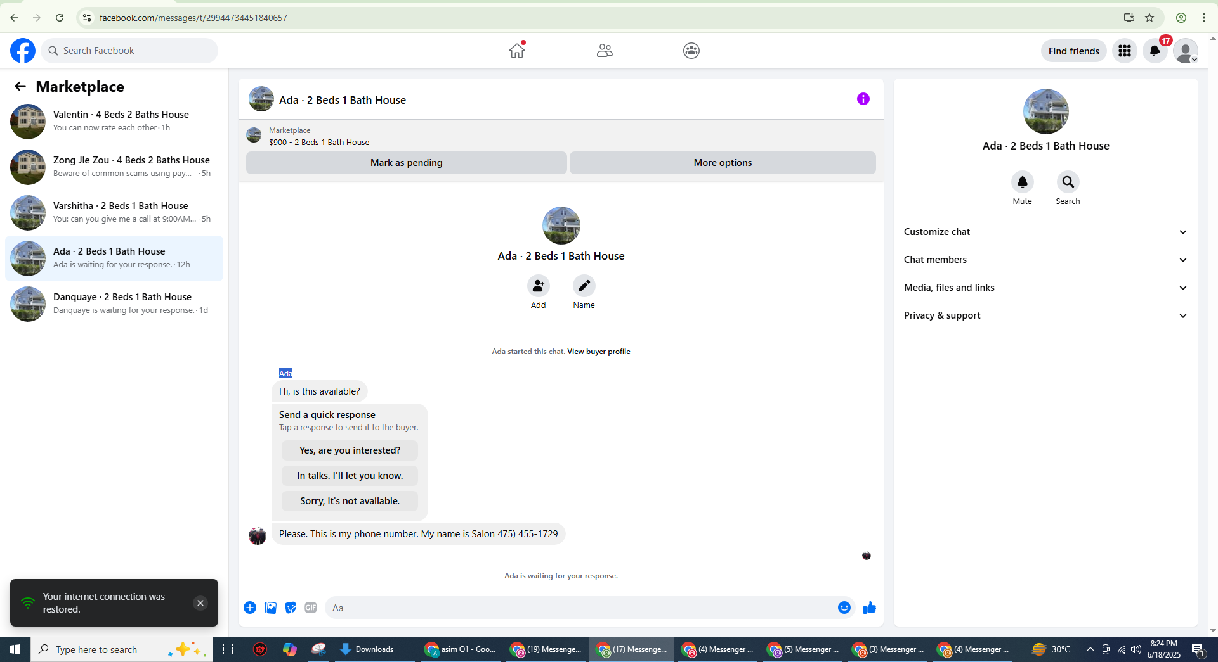Open the Windows notification center icon
The image size is (1218, 662).
1198,649
